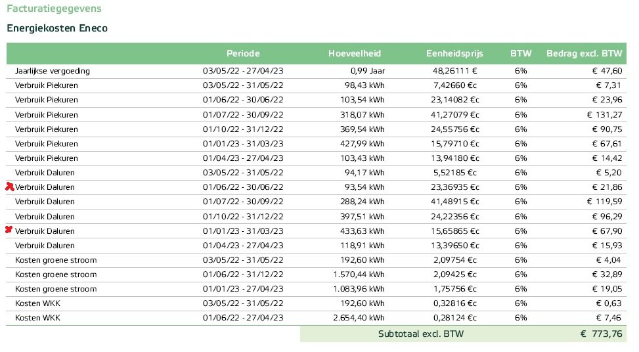
Task: Click the Eenheidsprijs column header
Action: pyautogui.click(x=453, y=54)
